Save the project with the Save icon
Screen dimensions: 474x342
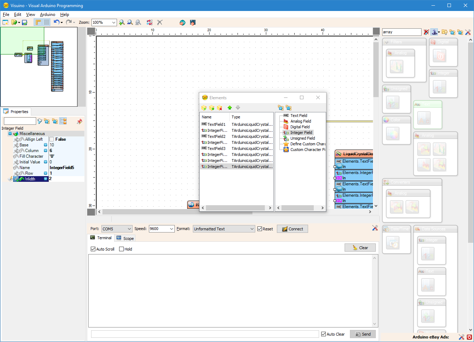tap(24, 22)
